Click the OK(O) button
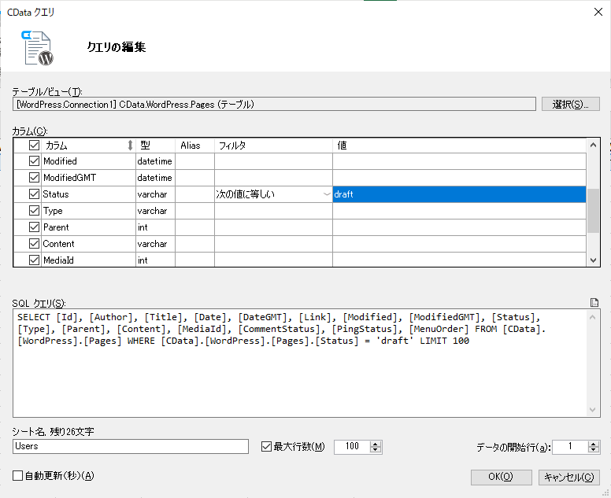The height and width of the screenshot is (498, 611). (501, 477)
